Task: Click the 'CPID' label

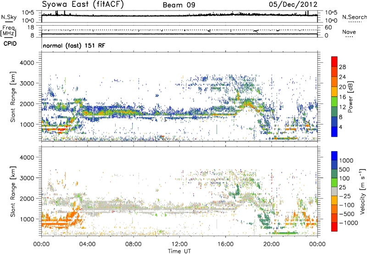Action: coord(10,44)
